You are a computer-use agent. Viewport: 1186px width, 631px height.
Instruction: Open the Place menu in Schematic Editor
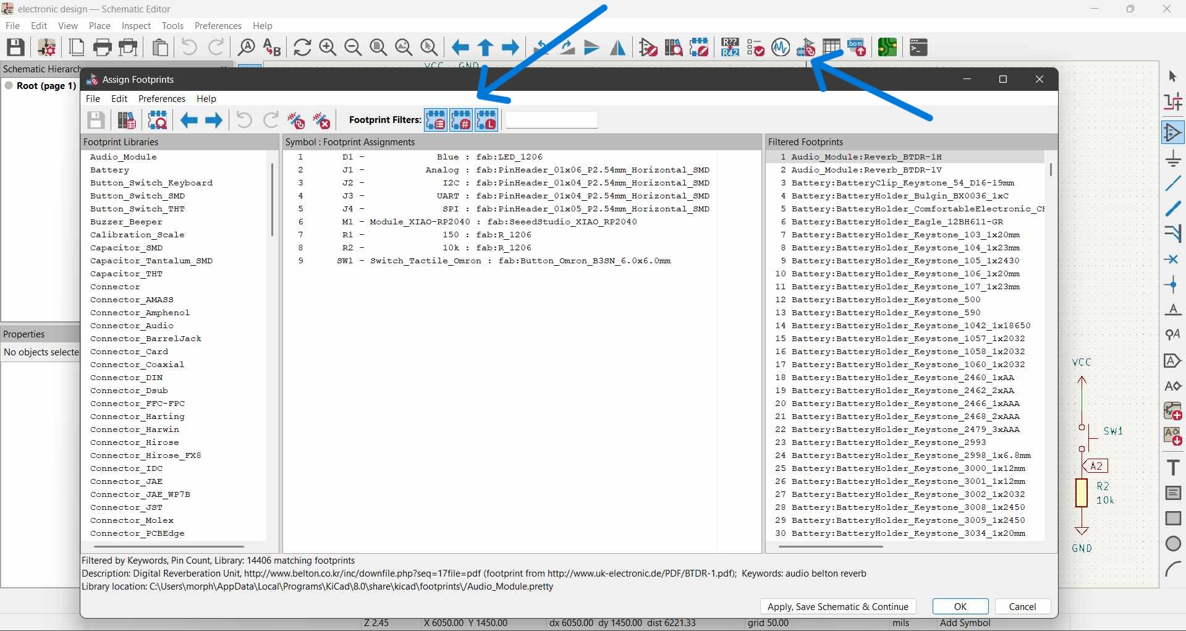(100, 26)
